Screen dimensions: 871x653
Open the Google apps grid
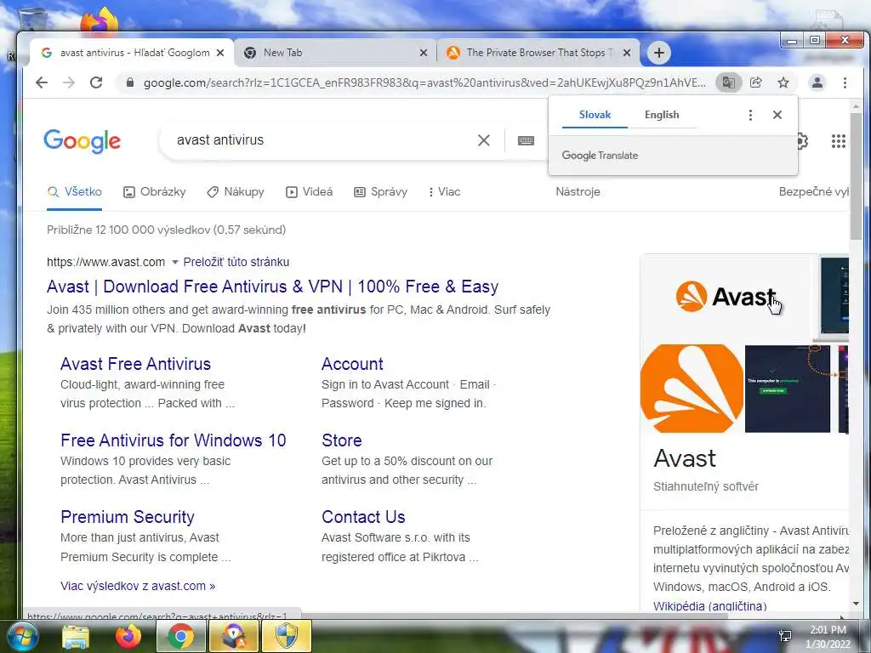click(x=838, y=141)
